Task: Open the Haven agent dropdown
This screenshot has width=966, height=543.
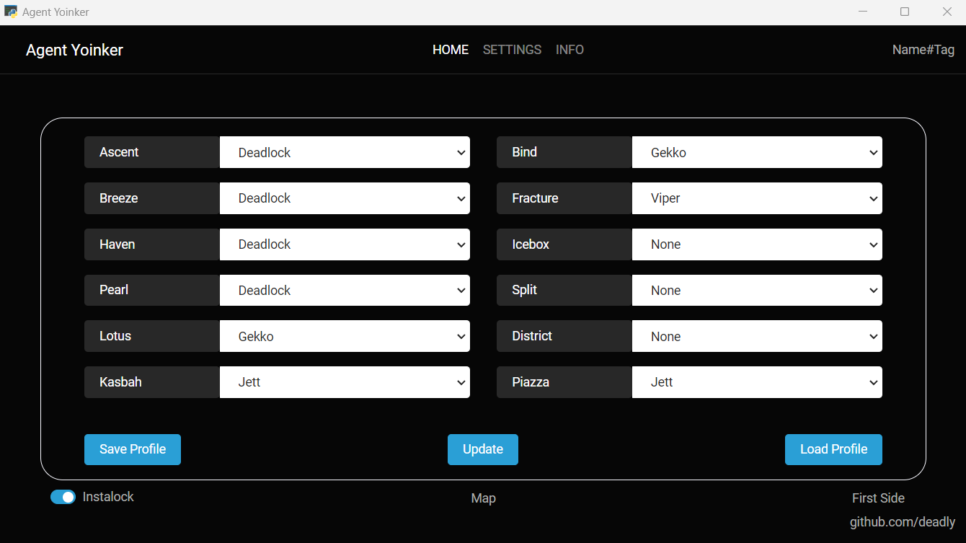Action: pyautogui.click(x=345, y=244)
